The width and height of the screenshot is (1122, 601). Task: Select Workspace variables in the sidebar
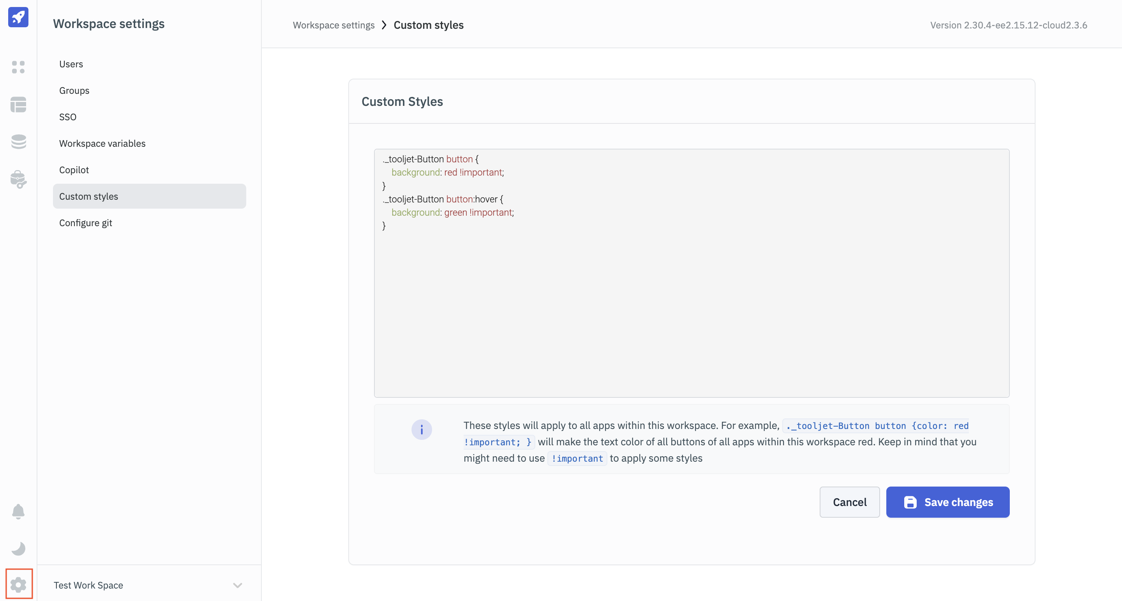102,144
